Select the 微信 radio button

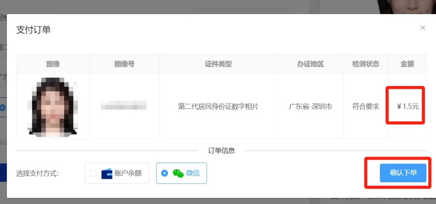[x=165, y=173]
